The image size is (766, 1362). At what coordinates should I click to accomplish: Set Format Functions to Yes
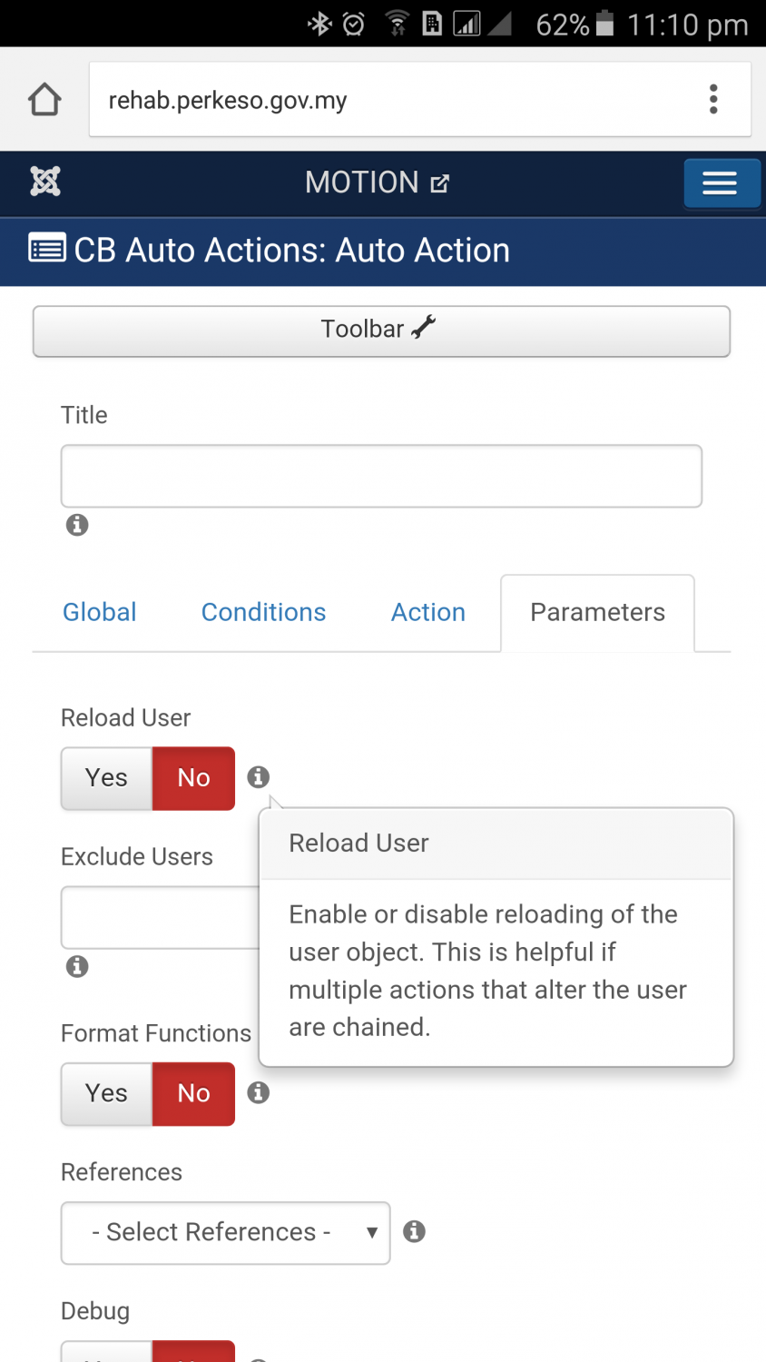106,1093
